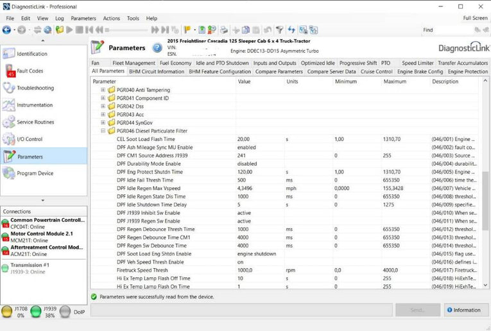Viewport: 491px width, 331px height.
Task: Click the J1708 yellow status indicator
Action: click(7, 312)
